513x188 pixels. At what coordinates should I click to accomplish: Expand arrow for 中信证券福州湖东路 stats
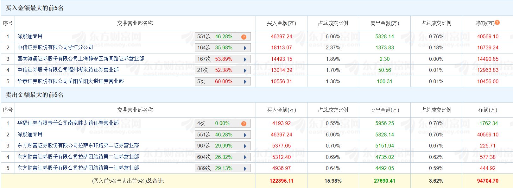[245, 71]
